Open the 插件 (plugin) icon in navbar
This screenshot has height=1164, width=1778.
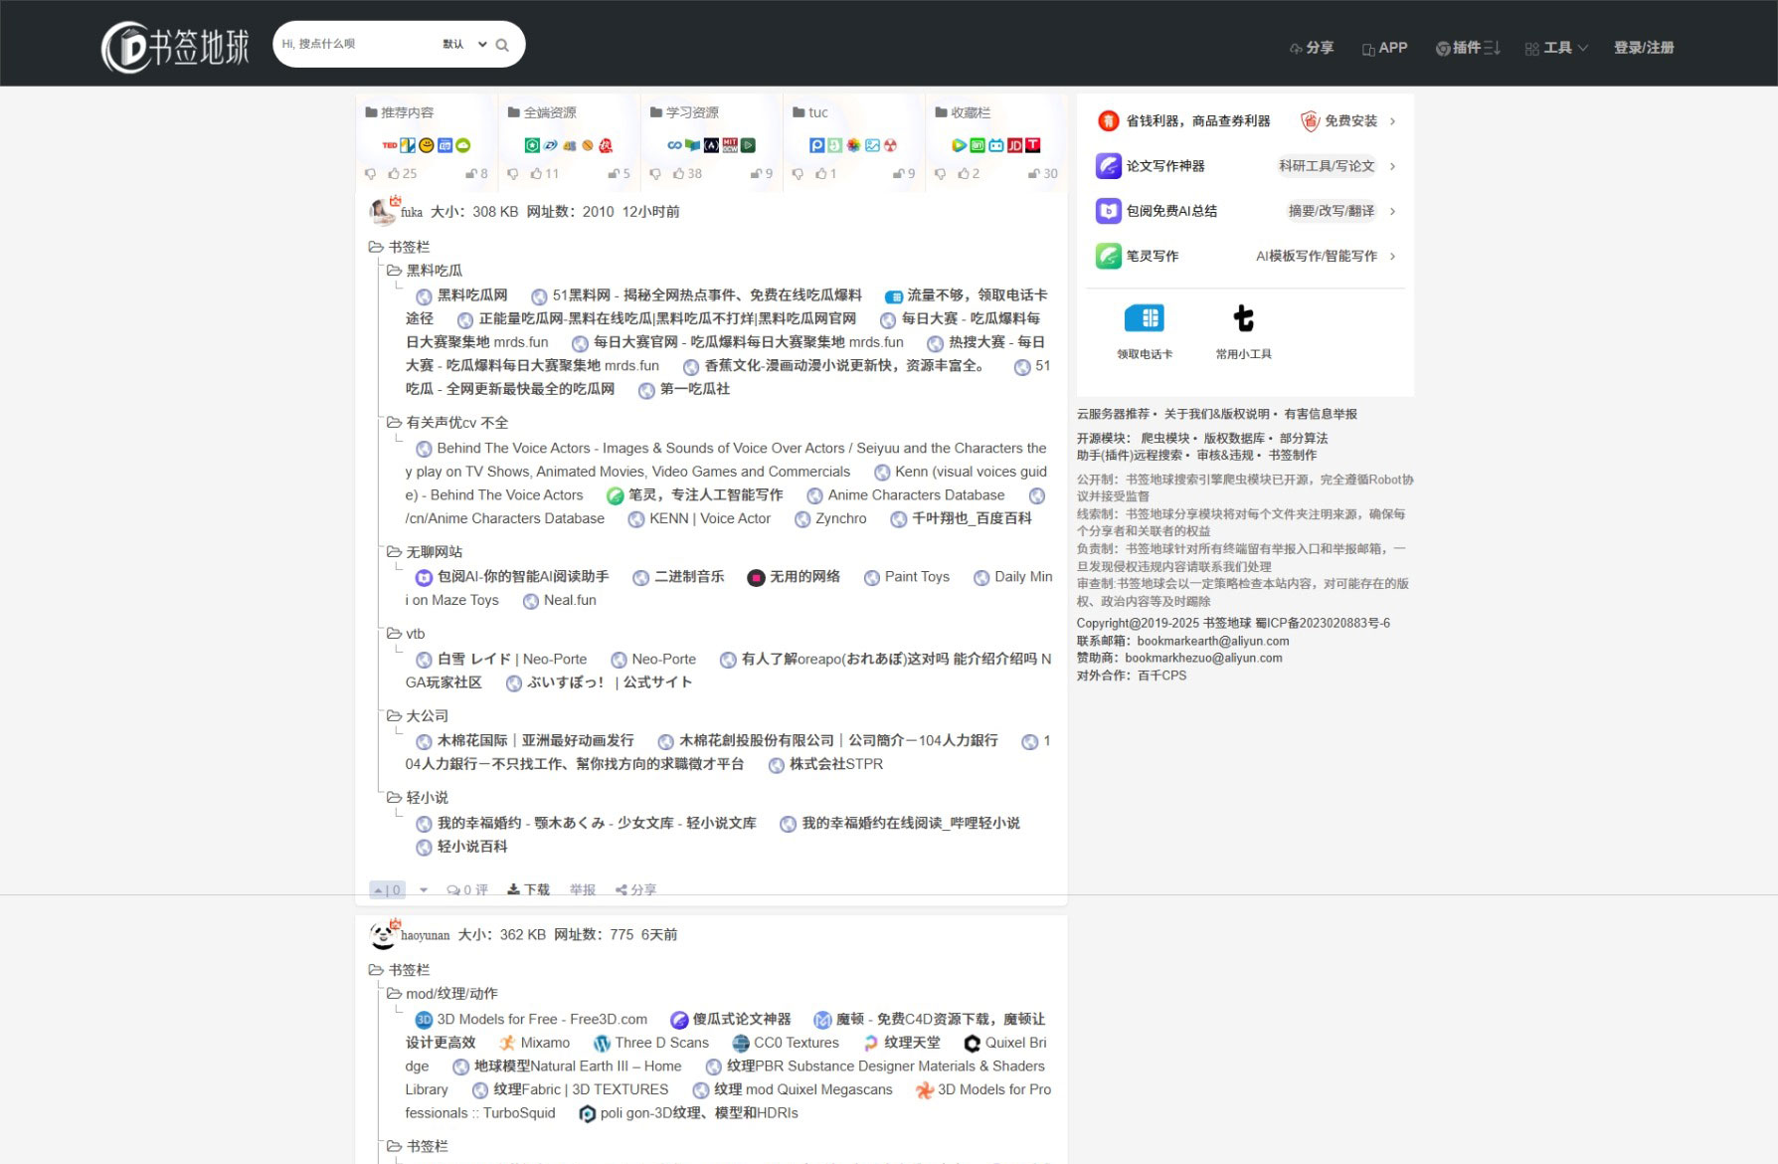point(1441,47)
